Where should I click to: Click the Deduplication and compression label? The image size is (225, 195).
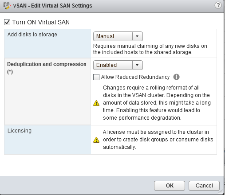tap(47, 68)
